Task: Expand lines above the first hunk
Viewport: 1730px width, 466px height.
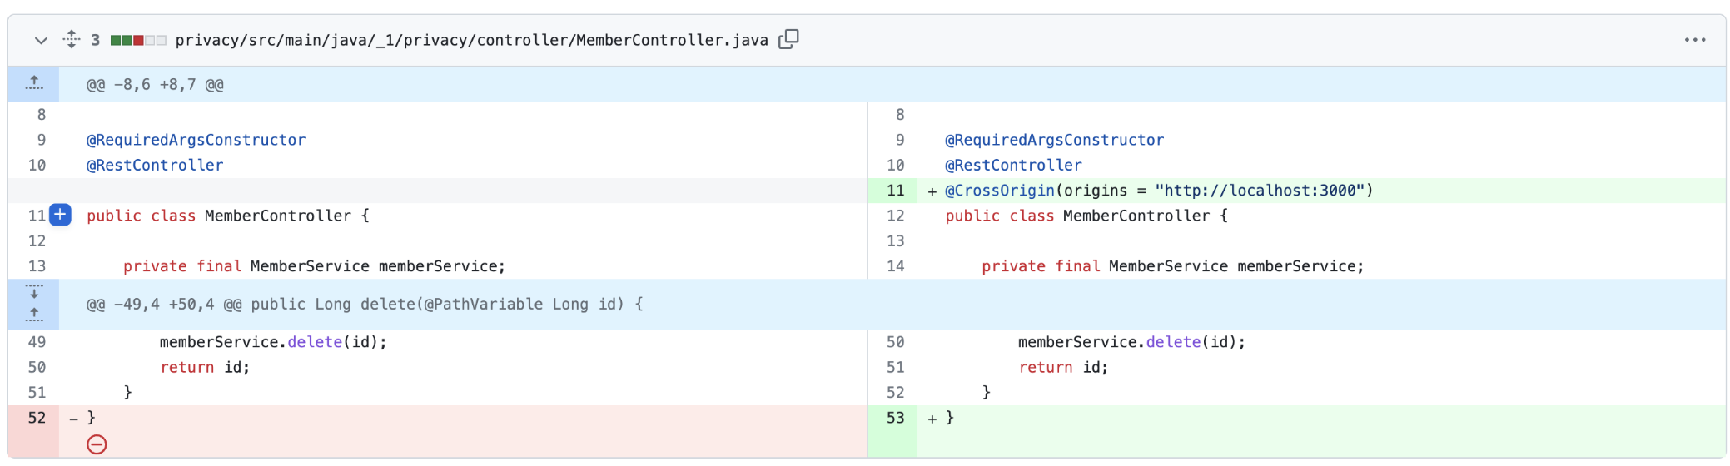Action: [x=34, y=84]
